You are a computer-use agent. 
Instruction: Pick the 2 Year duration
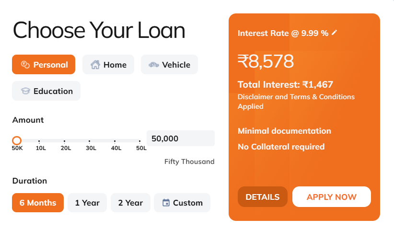click(130, 203)
